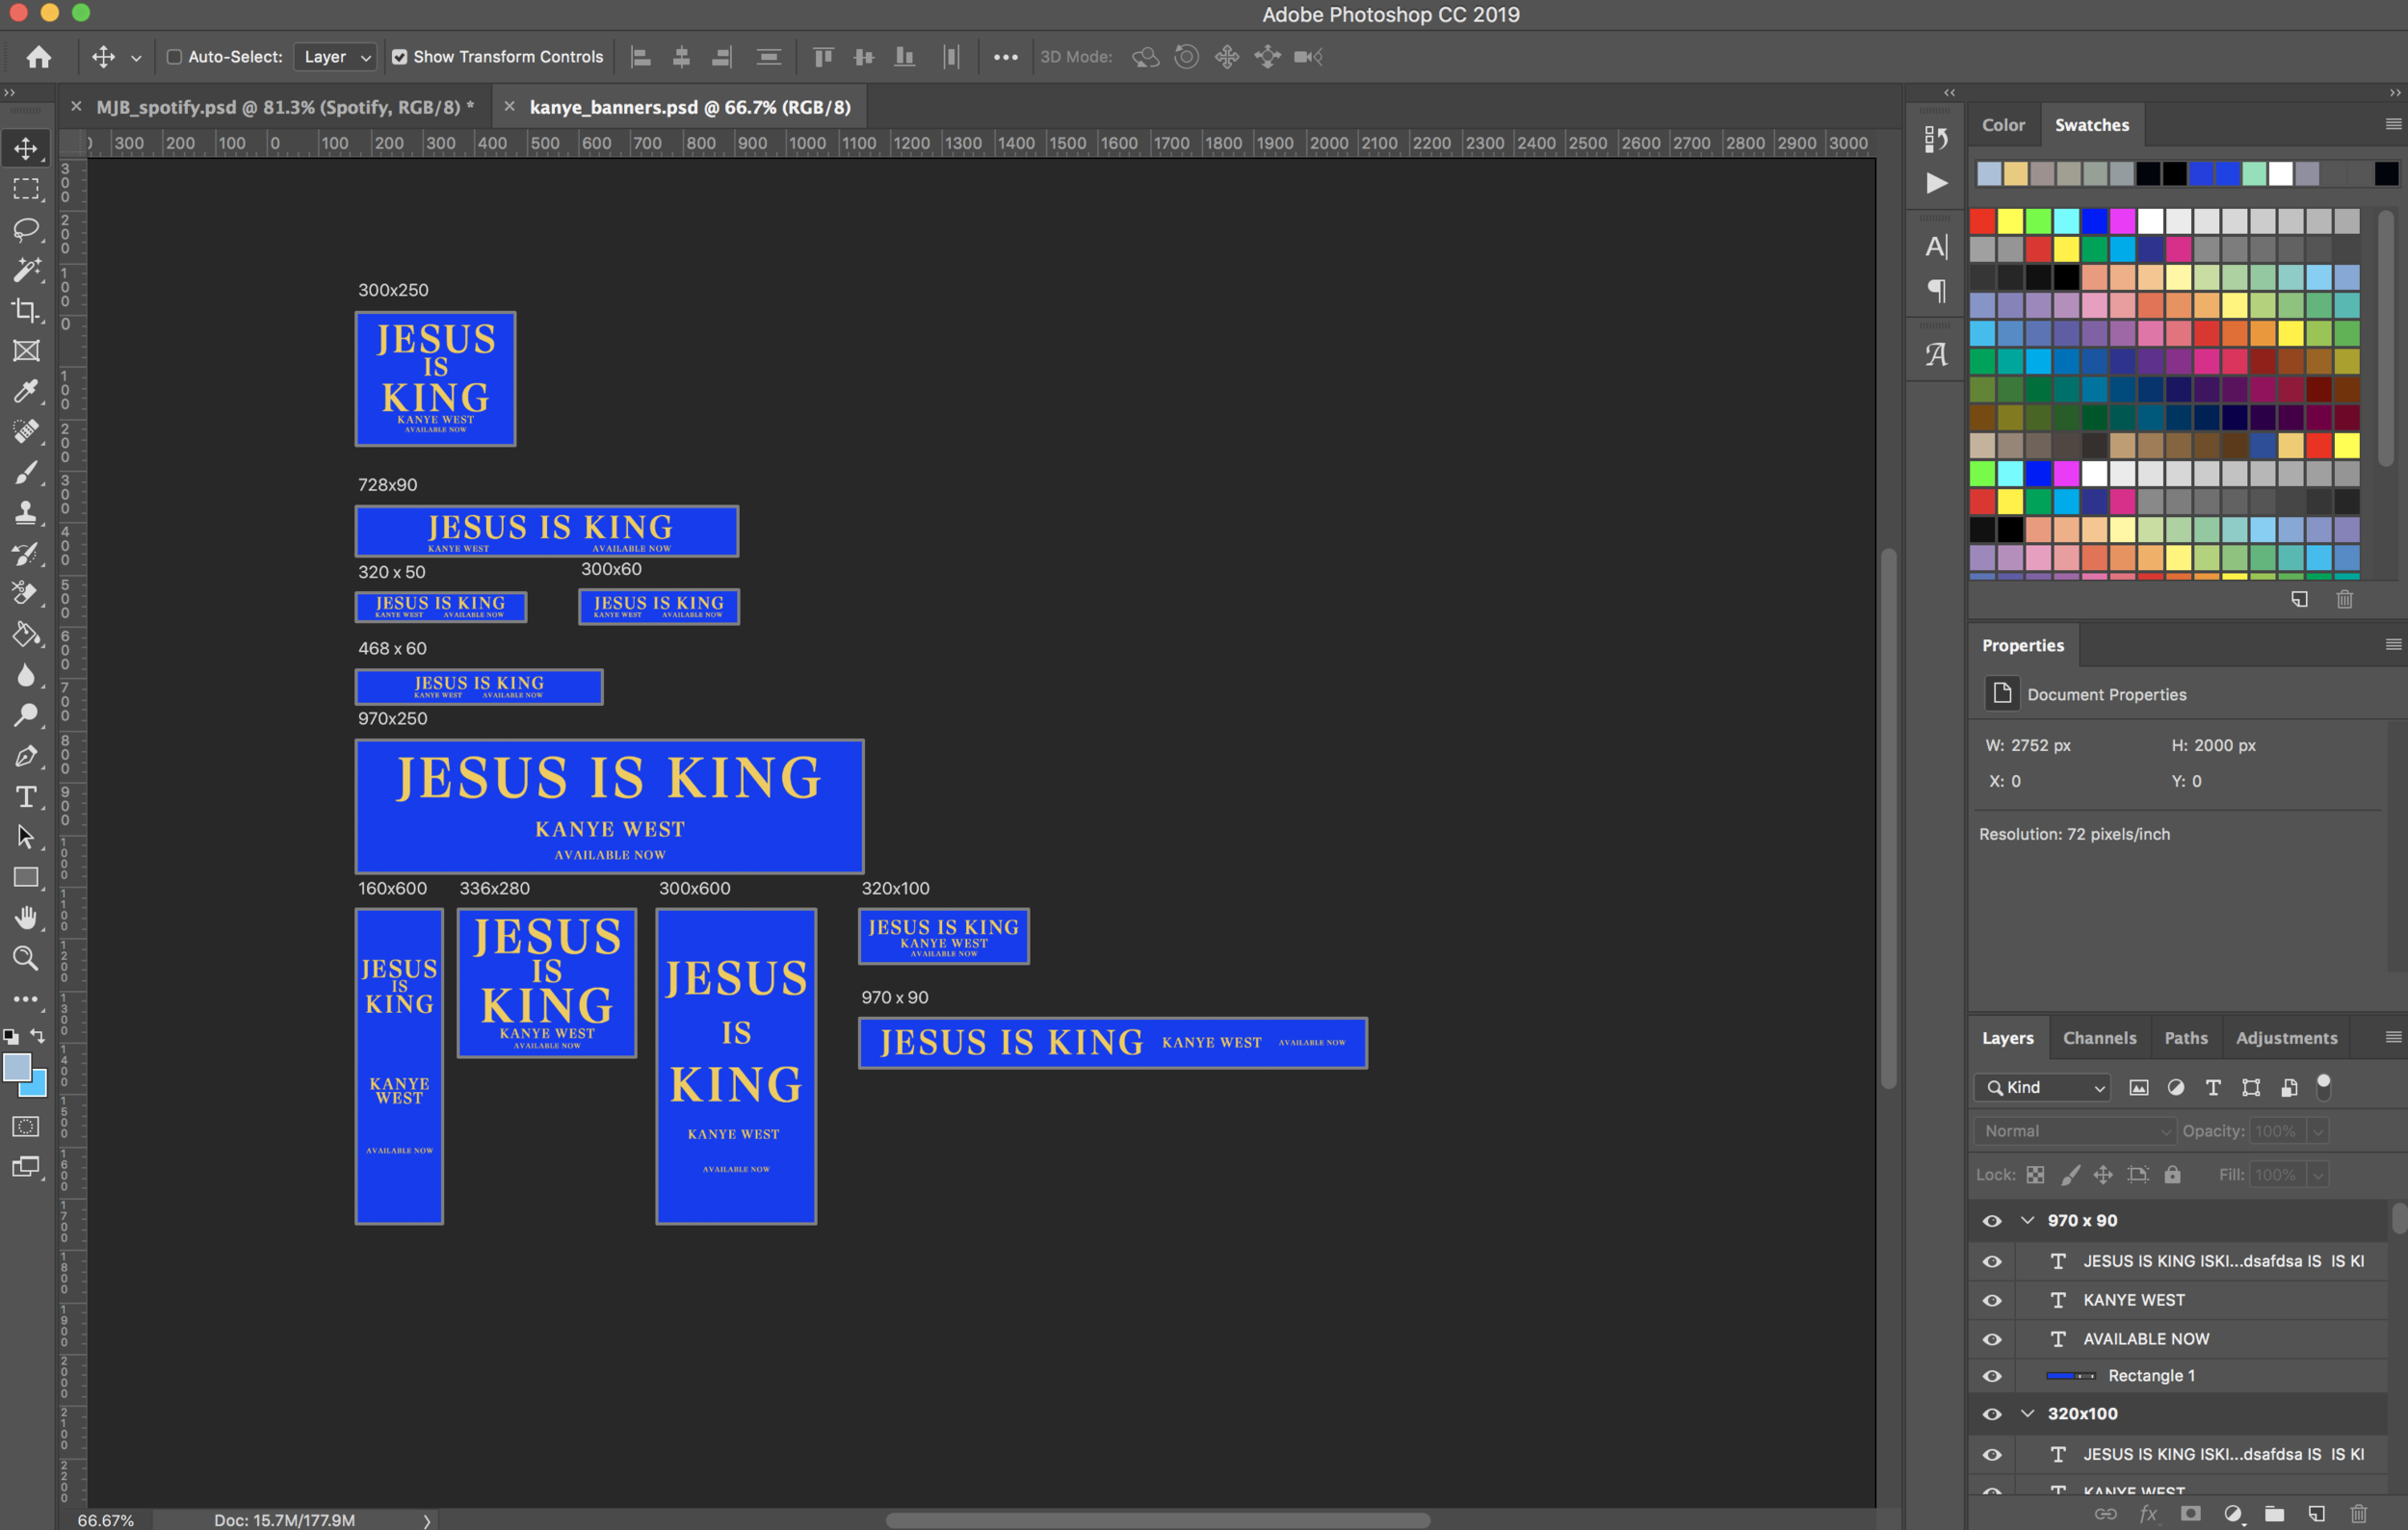Screen dimensions: 2408x1530
Task: Toggle the layer filter on/off switch
Action: click(2324, 1086)
